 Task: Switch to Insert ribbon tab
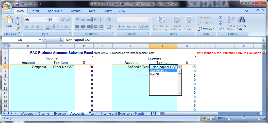[35, 11]
